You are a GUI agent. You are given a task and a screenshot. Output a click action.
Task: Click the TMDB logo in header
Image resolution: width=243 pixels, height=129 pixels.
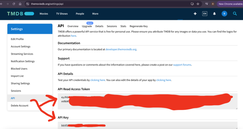(x=20, y=14)
